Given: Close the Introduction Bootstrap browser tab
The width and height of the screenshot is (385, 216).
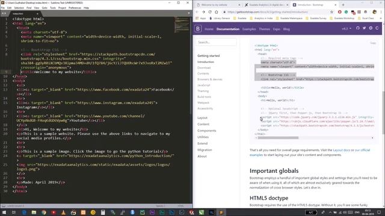Looking at the screenshot, I should tap(336, 5).
